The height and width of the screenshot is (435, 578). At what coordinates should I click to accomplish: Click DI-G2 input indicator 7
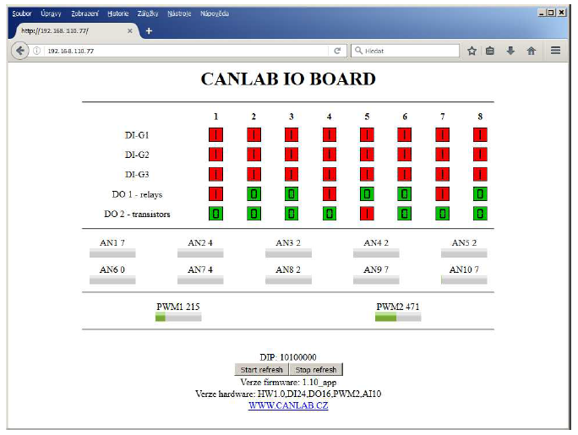[x=443, y=155]
